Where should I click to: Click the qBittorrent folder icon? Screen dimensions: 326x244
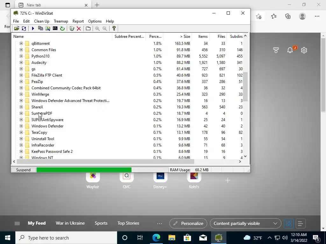point(27,43)
